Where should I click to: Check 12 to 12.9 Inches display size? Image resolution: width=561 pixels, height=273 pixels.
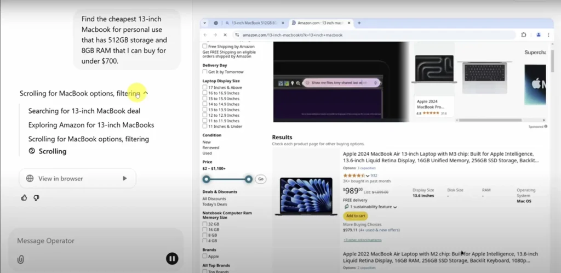click(205, 115)
